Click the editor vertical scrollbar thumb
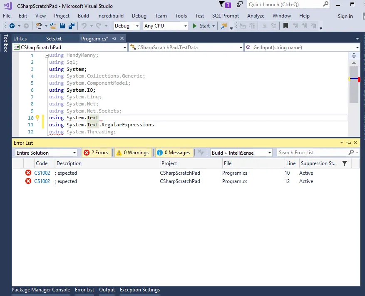Image resolution: width=365 pixels, height=296 pixels. (354, 85)
